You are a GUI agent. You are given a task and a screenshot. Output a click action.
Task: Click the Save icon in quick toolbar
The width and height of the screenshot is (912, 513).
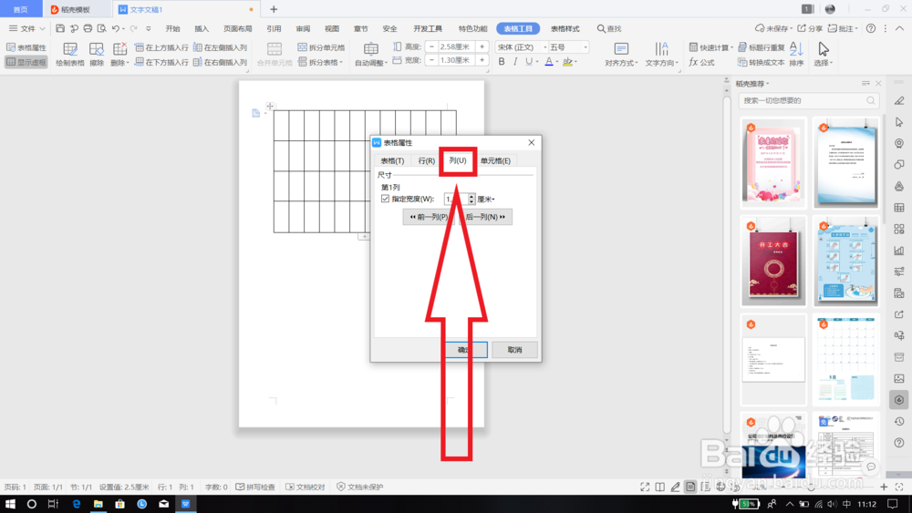[x=60, y=28]
